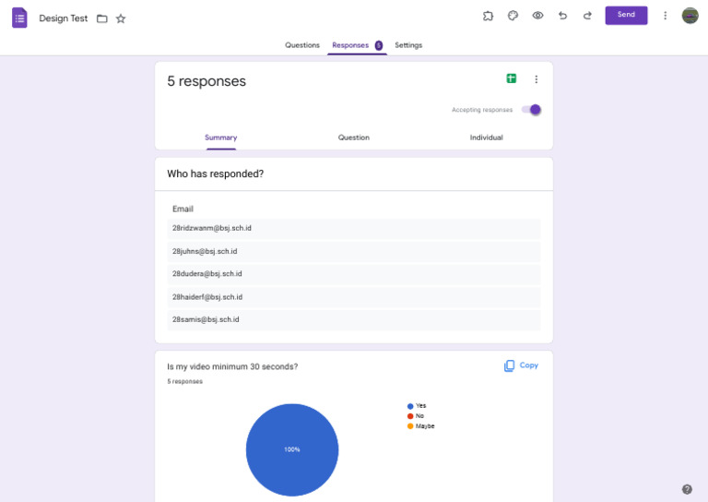
Task: Click the '5 responses' heading
Action: [x=206, y=81]
